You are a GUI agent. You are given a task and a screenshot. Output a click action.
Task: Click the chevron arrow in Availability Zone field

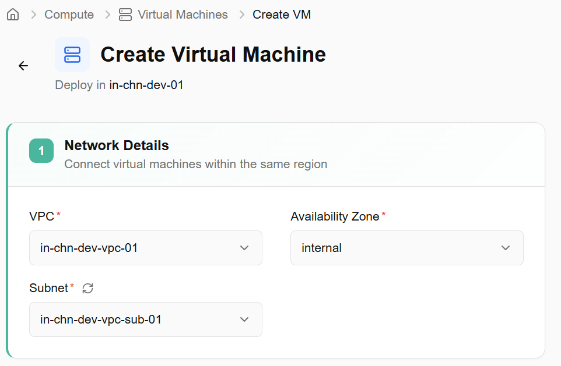pyautogui.click(x=506, y=248)
